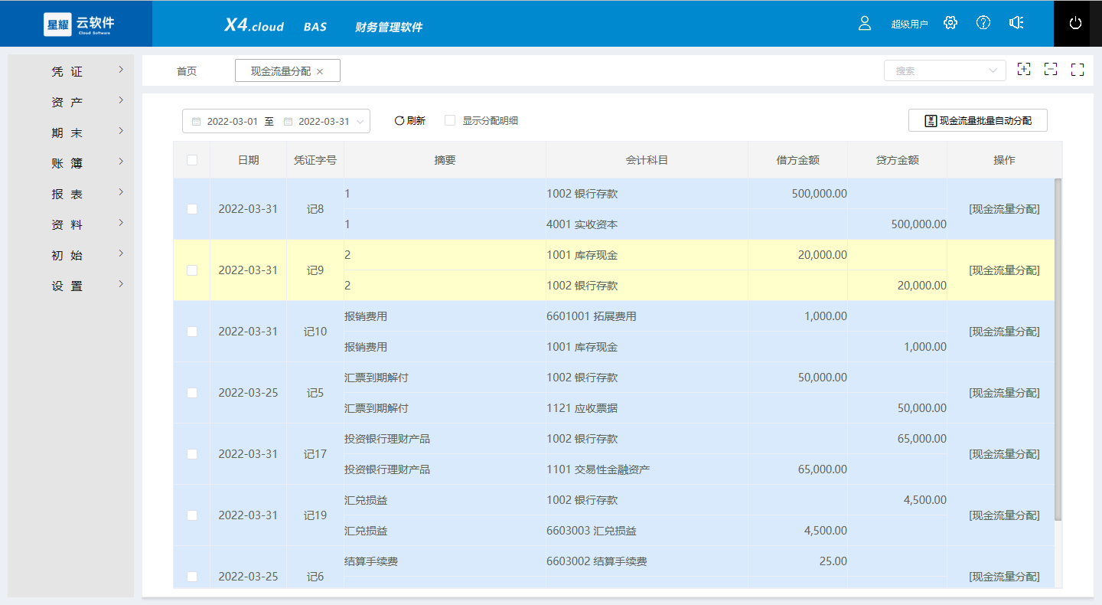The image size is (1102, 605).
Task: Click 现金流量分配 link for 记8
Action: (x=1004, y=209)
